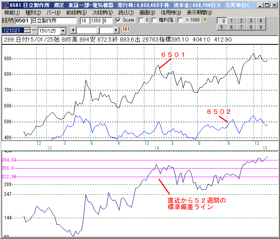Click the input field showing 1350
This screenshot has width=280, height=239.
[x=96, y=21]
